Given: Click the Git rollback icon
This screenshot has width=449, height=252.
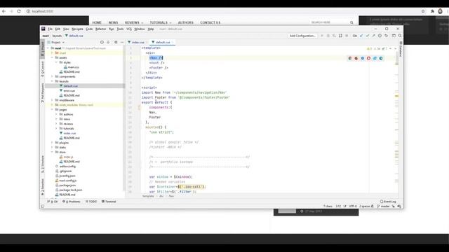Looking at the screenshot, I should tap(387, 36).
